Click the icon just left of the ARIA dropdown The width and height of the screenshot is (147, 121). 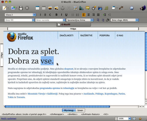pyautogui.click(x=108, y=20)
